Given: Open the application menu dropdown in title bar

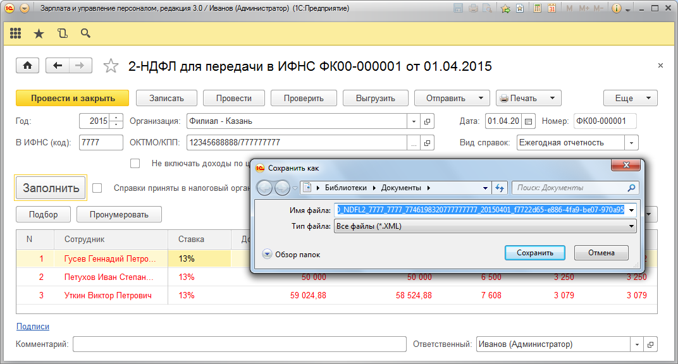Looking at the screenshot, I should pyautogui.click(x=25, y=8).
